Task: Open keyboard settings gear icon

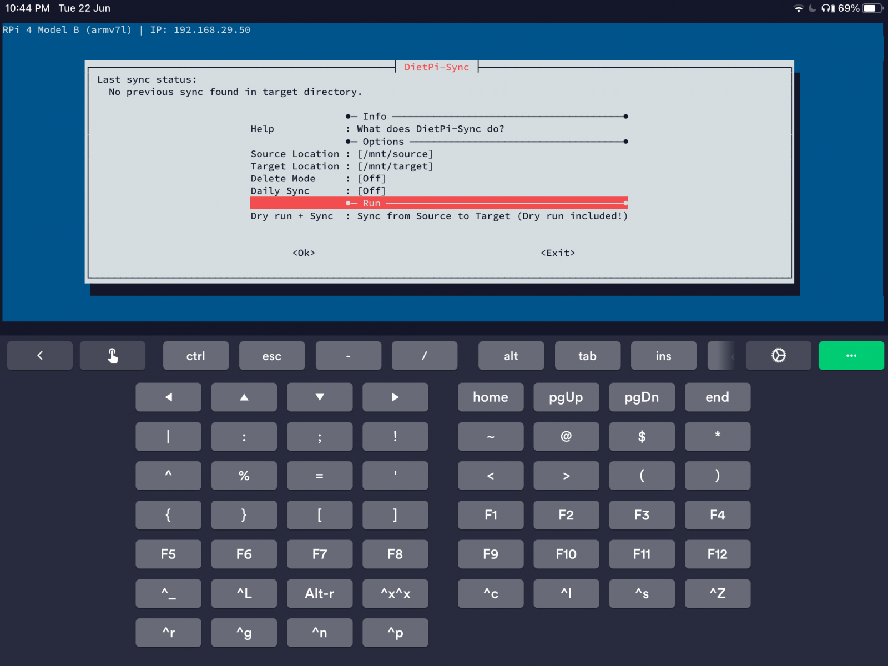Action: [778, 356]
